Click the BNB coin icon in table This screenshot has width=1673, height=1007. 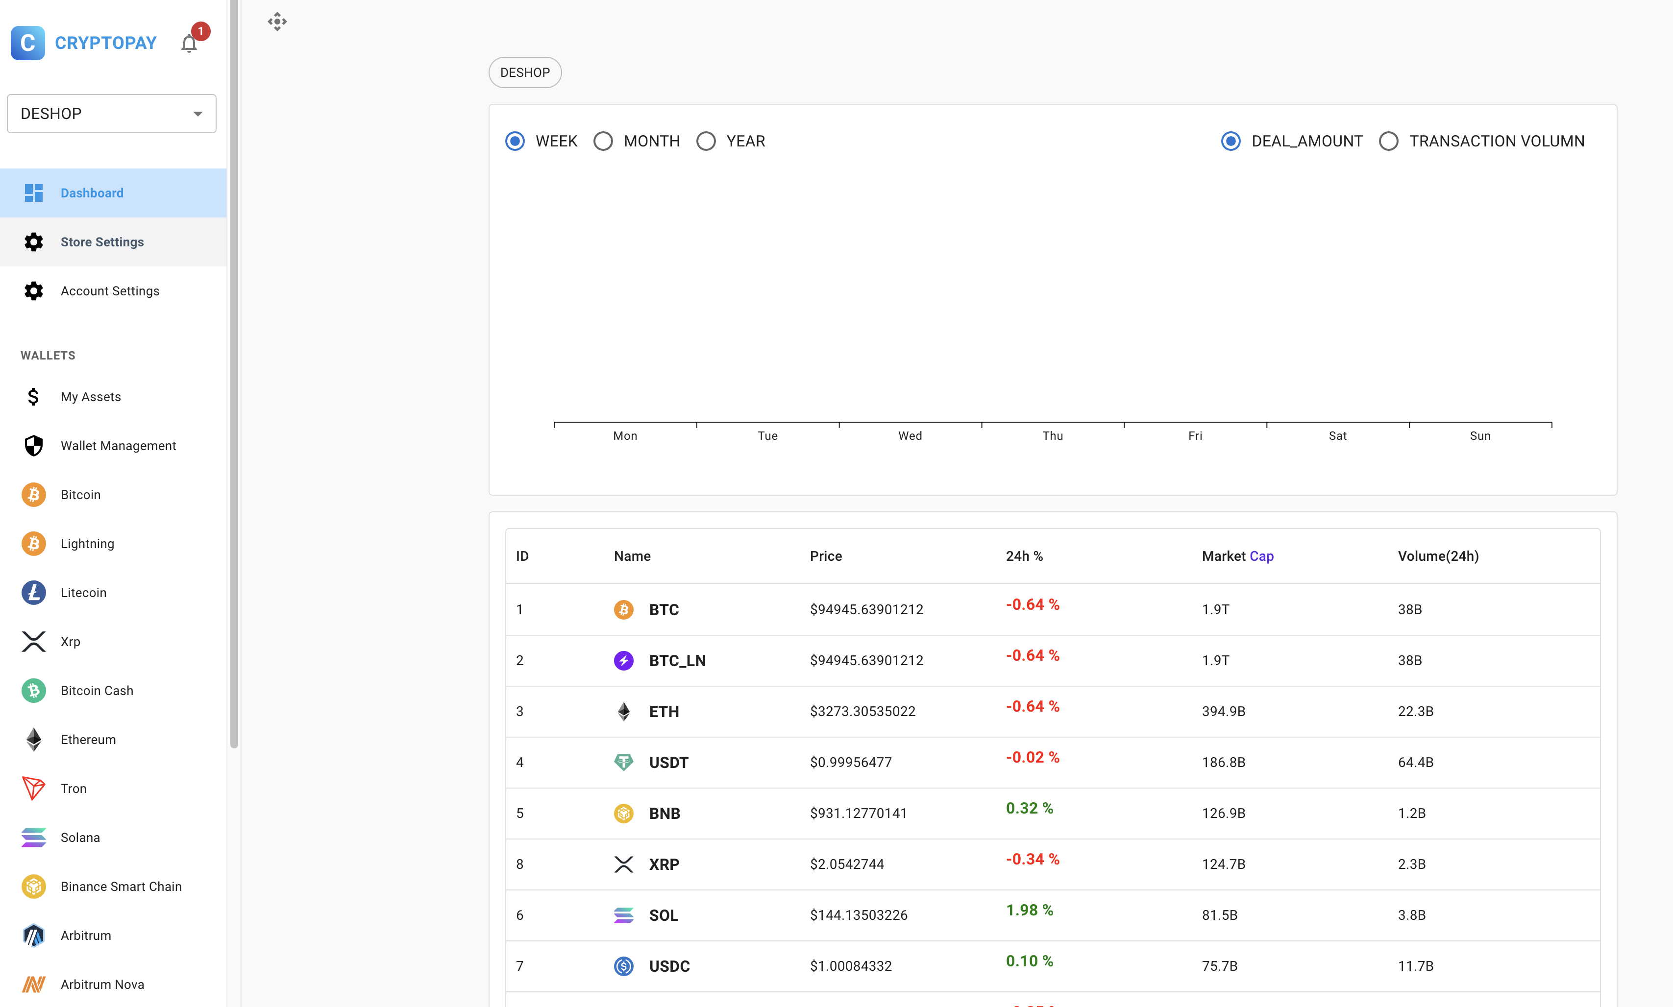point(623,813)
